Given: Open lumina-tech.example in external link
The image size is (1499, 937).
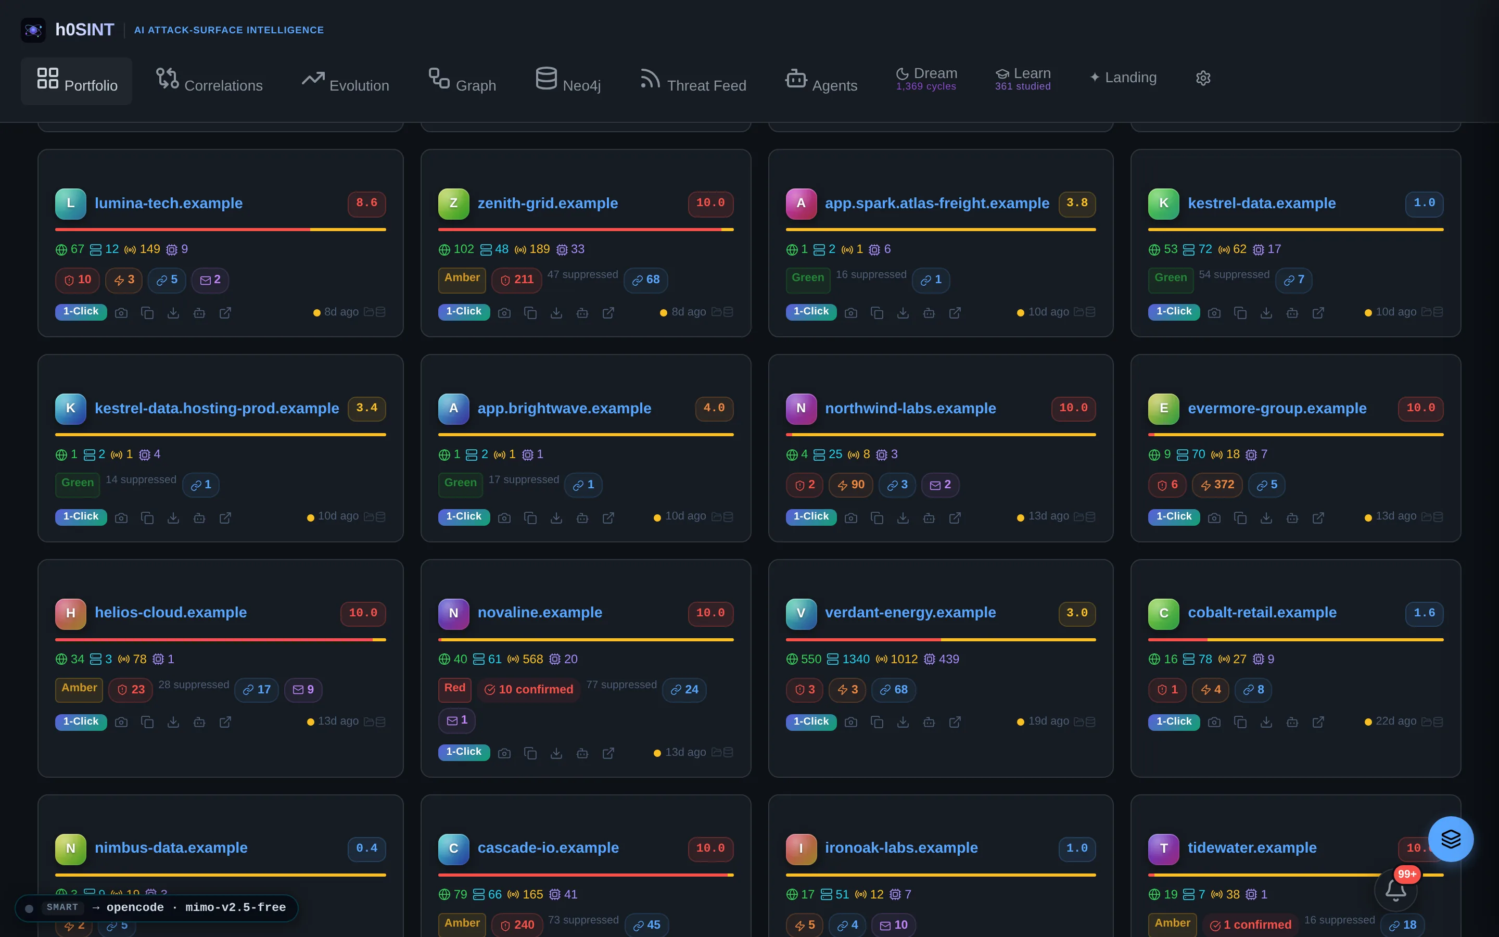Looking at the screenshot, I should click(x=225, y=313).
